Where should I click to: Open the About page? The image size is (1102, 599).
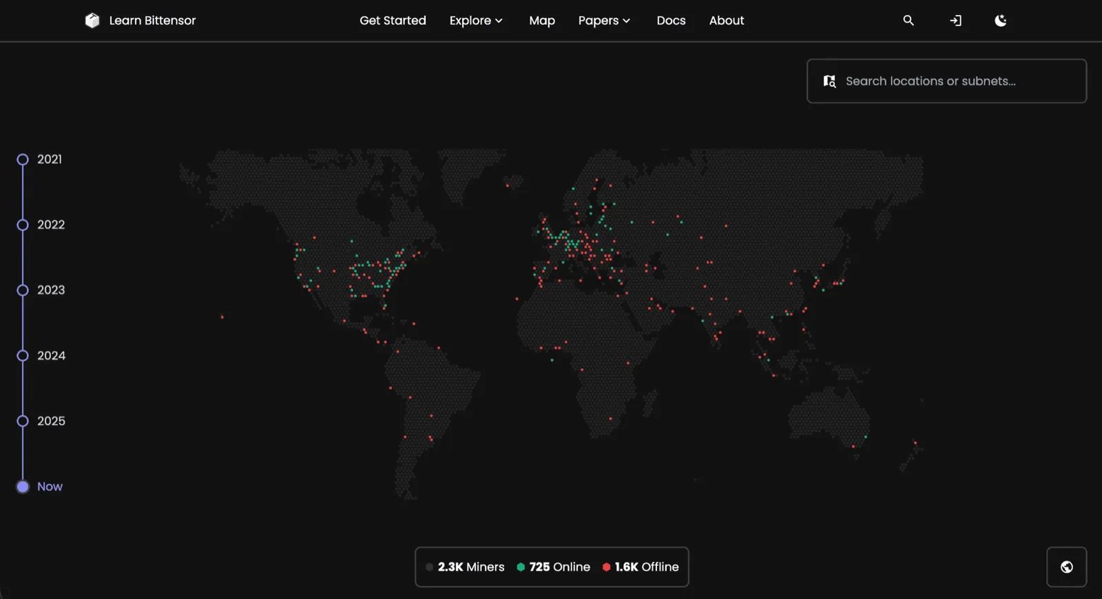(727, 21)
